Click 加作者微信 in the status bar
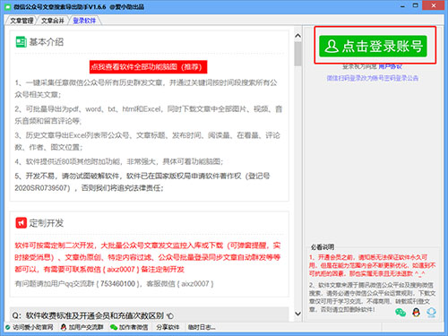This screenshot has height=336, width=448. [x=129, y=327]
